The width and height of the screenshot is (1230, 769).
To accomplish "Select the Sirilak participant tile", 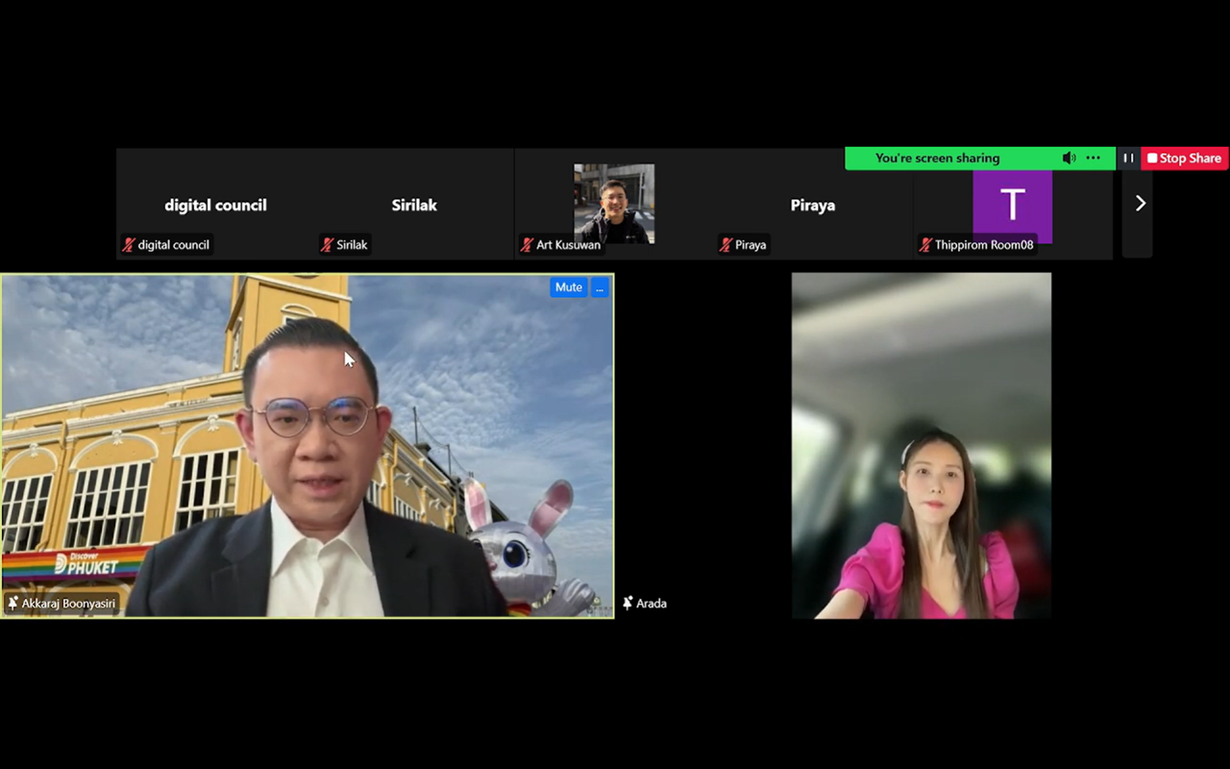I will (x=414, y=204).
